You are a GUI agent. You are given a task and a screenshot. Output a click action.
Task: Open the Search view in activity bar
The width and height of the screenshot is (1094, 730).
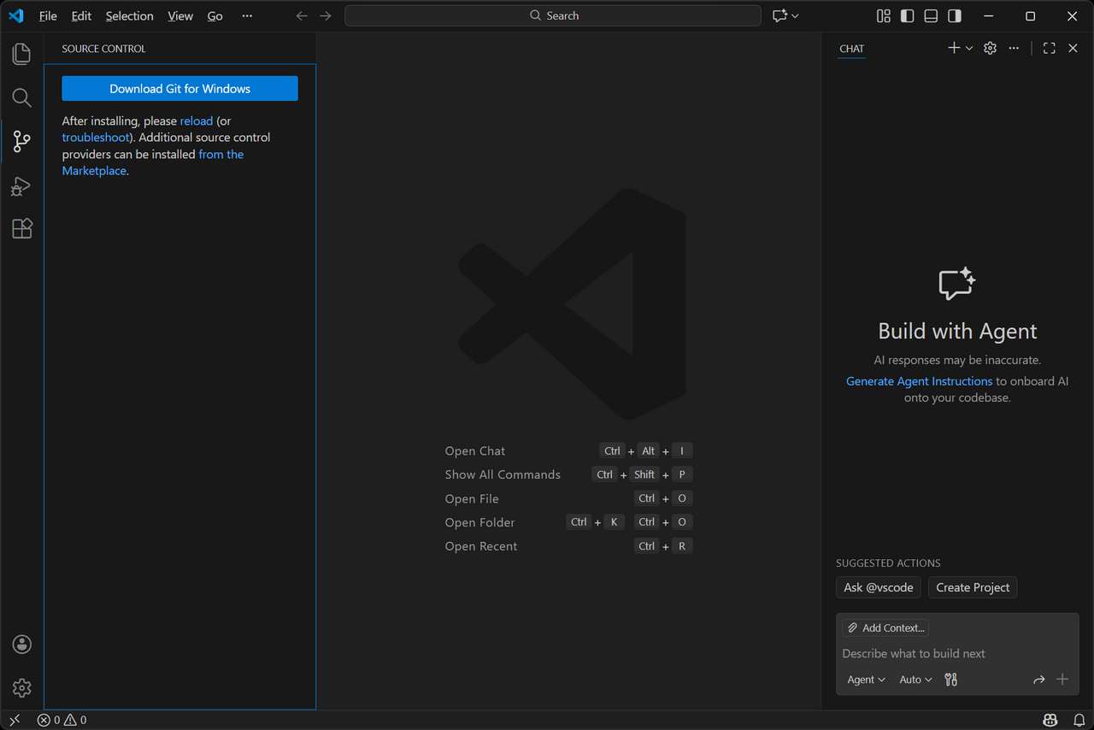pyautogui.click(x=22, y=97)
